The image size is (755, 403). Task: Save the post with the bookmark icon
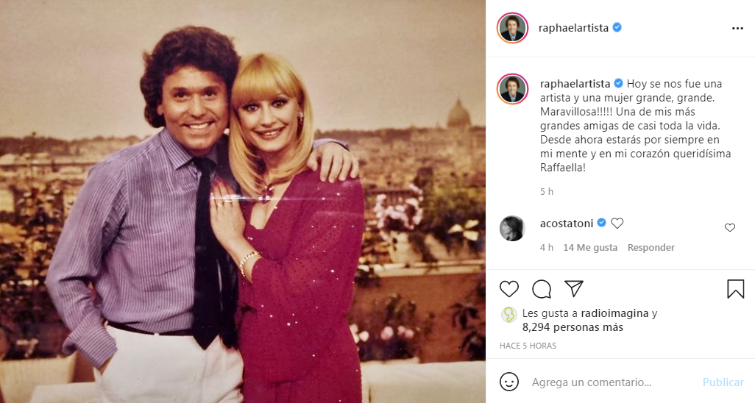click(735, 289)
